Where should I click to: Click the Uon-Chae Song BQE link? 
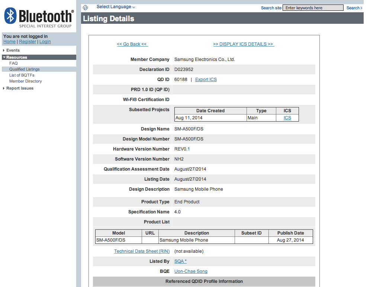(191, 271)
